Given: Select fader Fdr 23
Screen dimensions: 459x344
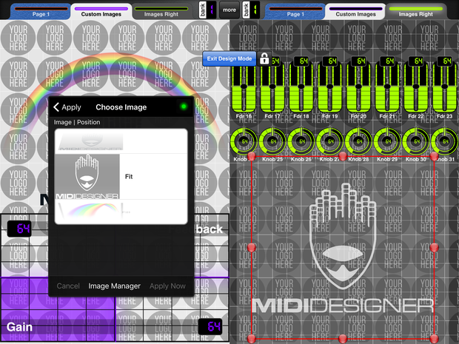Looking at the screenshot, I should (445, 88).
